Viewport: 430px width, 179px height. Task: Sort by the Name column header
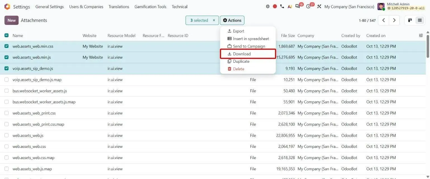pyautogui.click(x=18, y=36)
